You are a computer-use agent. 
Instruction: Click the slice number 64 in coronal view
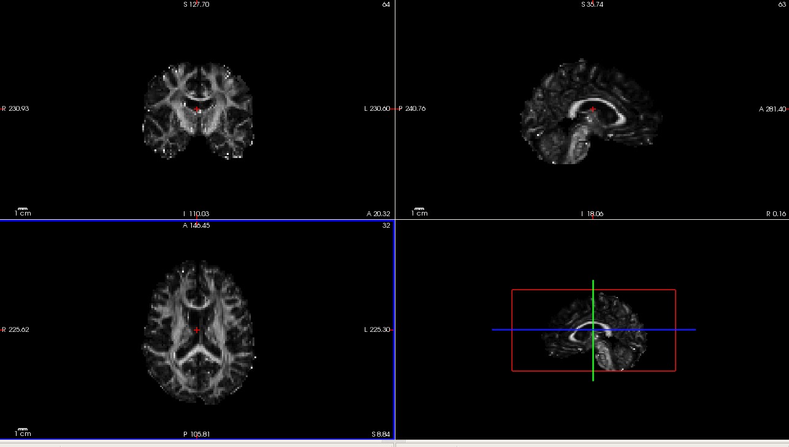point(386,5)
